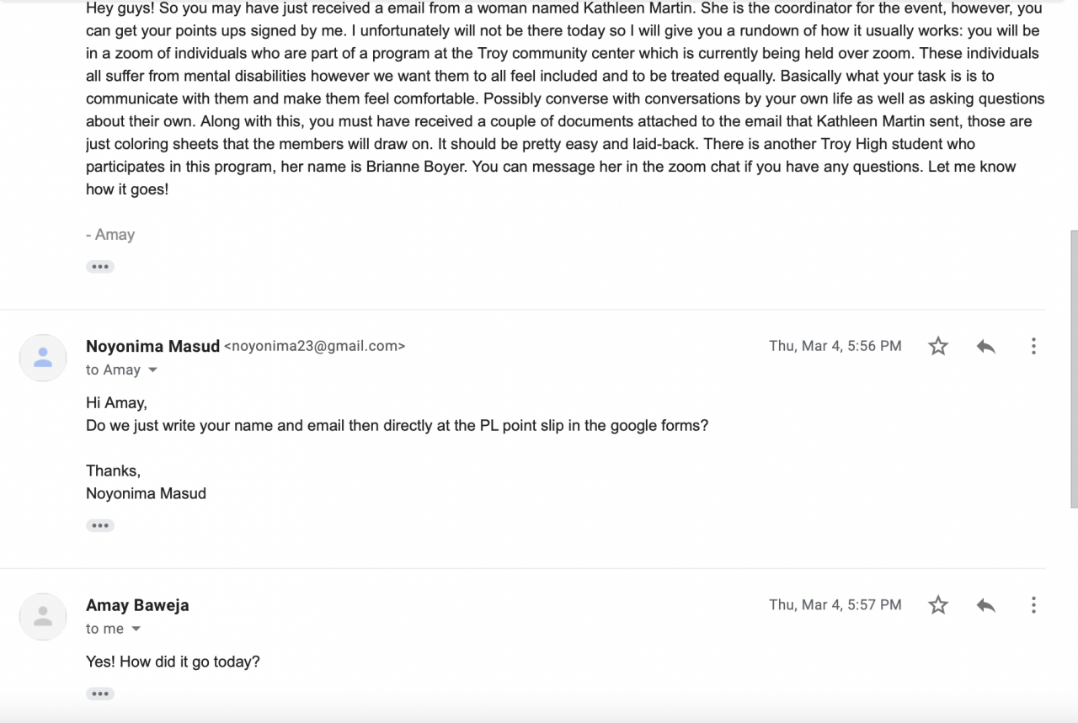Click Noyonima Masud's profile avatar

43,358
